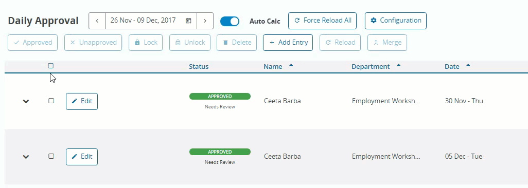Check the select-all header checkbox

pyautogui.click(x=51, y=66)
